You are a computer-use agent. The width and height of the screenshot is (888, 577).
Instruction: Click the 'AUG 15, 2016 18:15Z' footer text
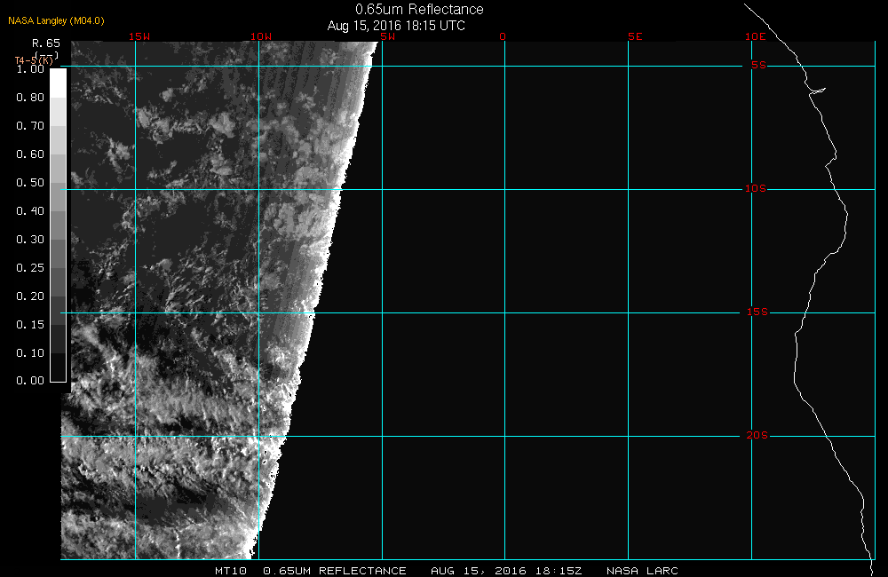[506, 571]
